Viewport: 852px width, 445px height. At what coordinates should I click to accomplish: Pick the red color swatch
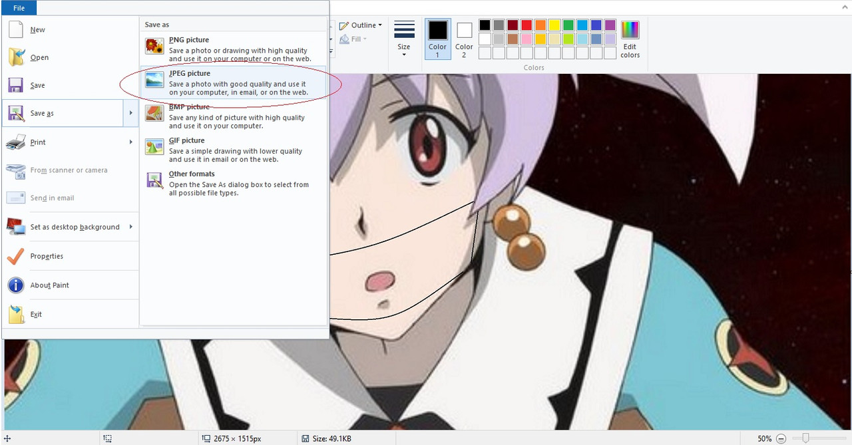(x=527, y=25)
